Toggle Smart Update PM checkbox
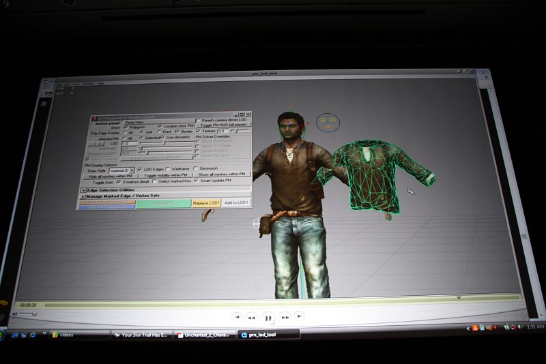Viewport: 546px width, 364px height. pos(196,181)
